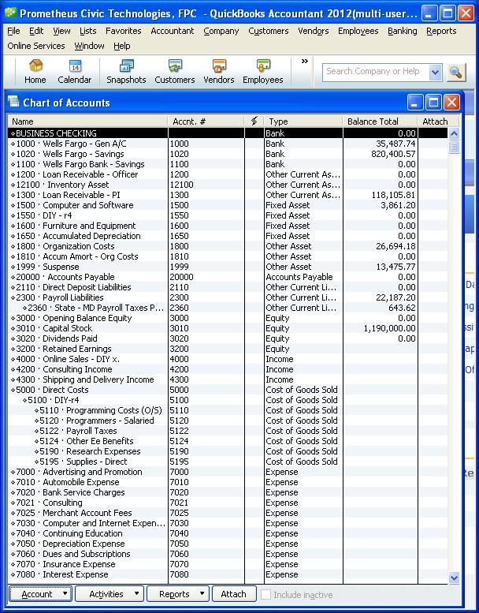This screenshot has width=479, height=613.
Task: Open the Reports dropdown button at the bottom
Action: [178, 594]
